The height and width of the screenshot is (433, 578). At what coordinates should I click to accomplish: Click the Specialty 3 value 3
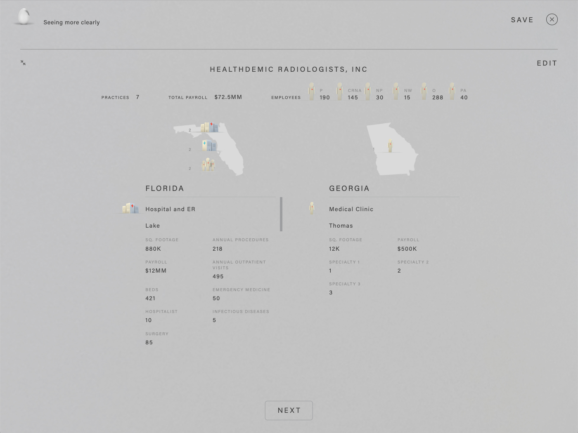[x=331, y=292]
